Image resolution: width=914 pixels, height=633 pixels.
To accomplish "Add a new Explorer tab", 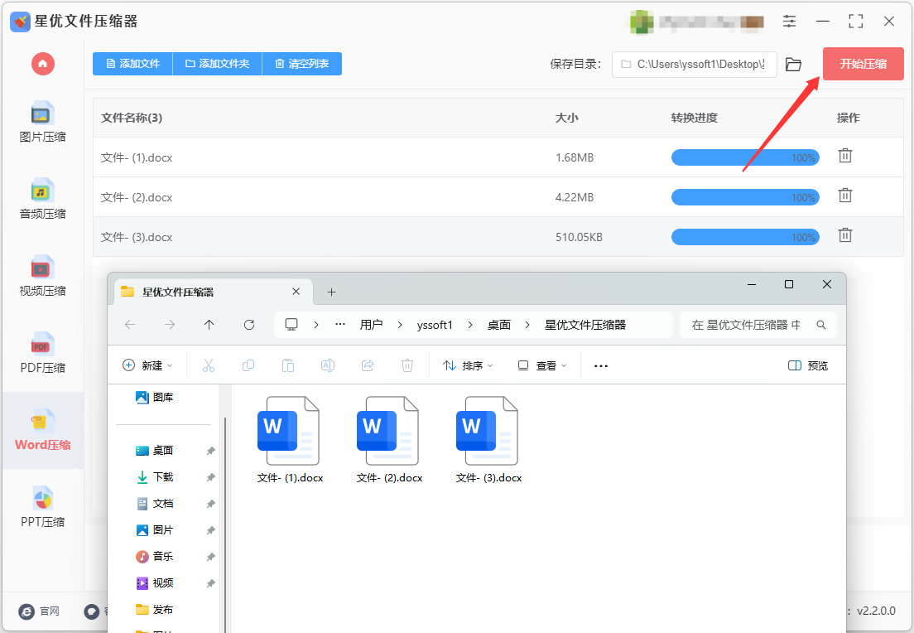I will 332,292.
